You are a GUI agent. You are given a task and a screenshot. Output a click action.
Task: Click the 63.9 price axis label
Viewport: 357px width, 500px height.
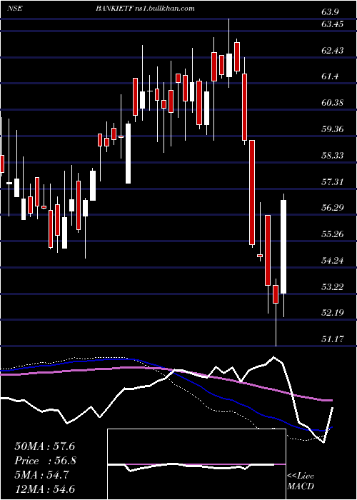330,12
